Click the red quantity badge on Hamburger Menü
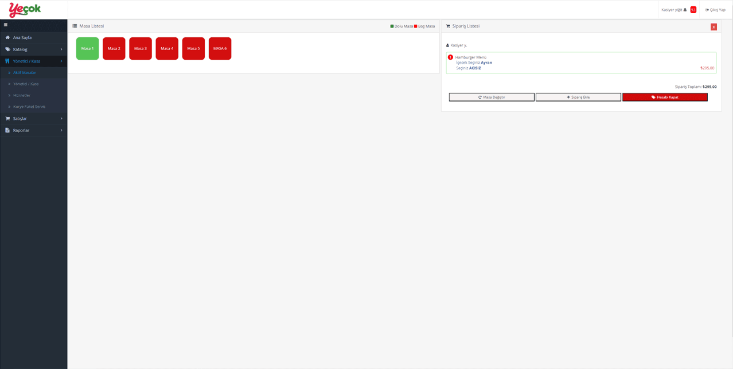 pos(450,57)
